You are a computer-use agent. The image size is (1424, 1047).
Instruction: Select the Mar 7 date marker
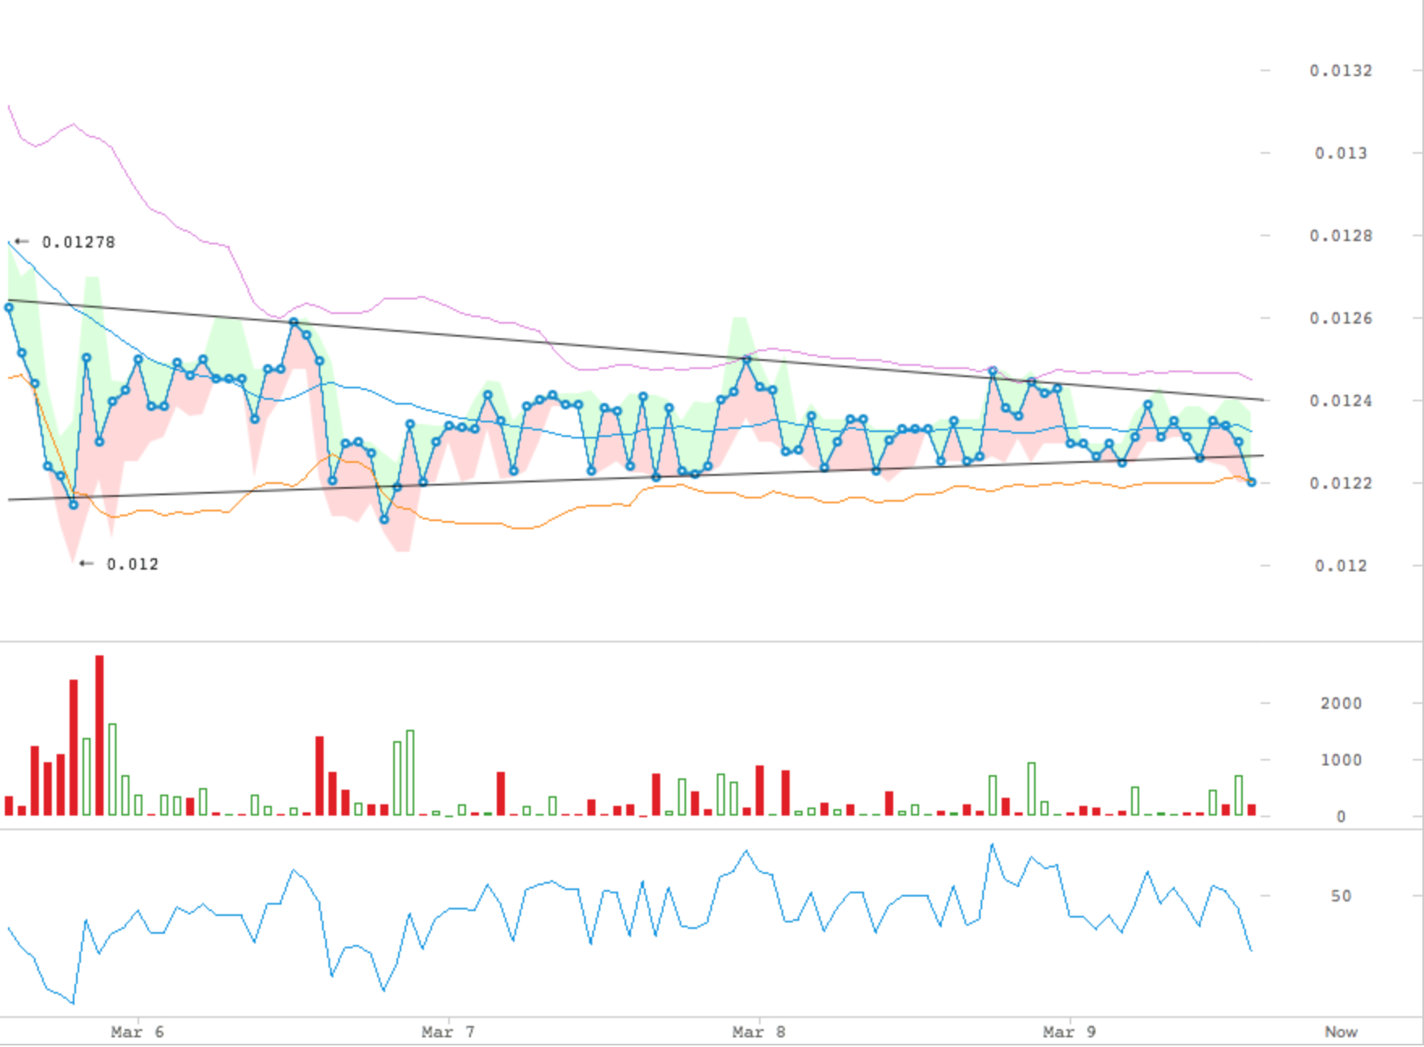click(448, 1032)
